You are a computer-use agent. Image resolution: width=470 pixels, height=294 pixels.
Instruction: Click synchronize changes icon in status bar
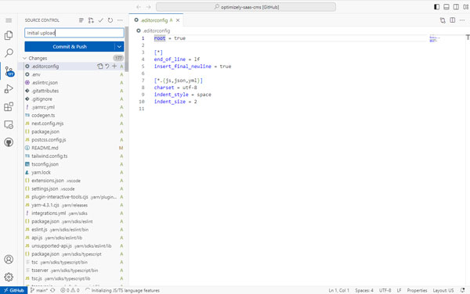coord(52,290)
